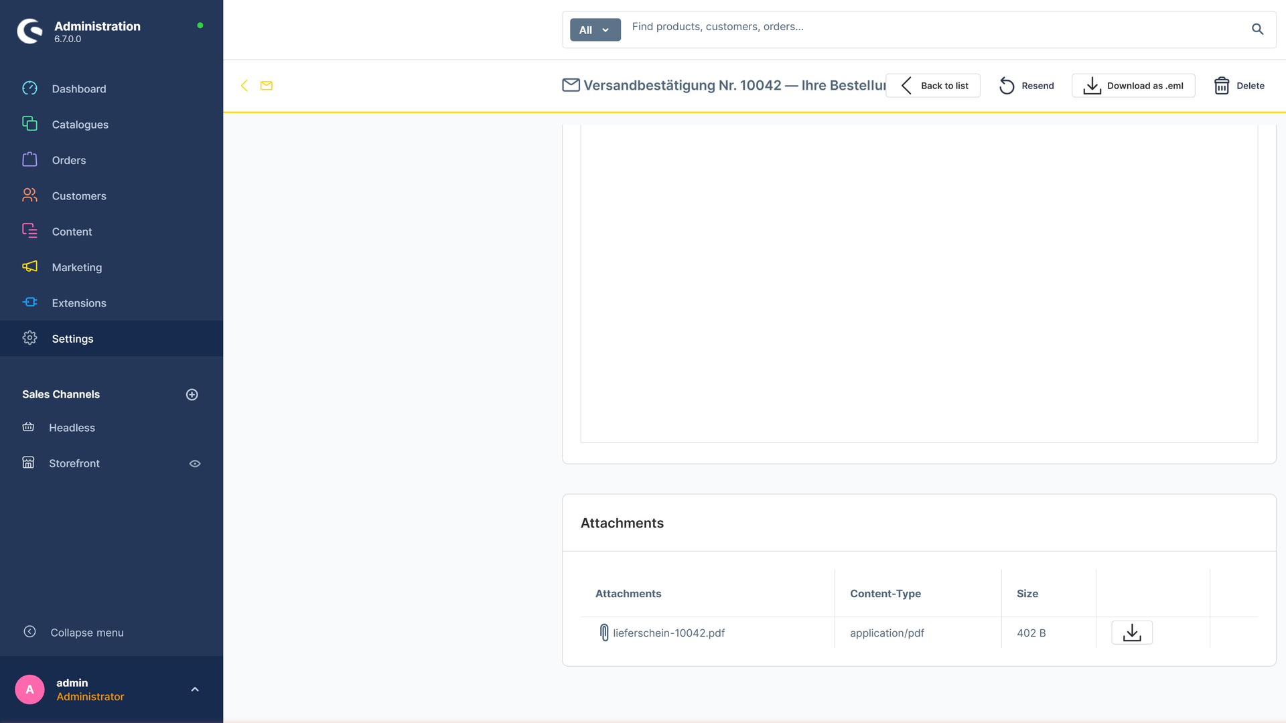
Task: Click the paperclip attachment icon
Action: (604, 633)
